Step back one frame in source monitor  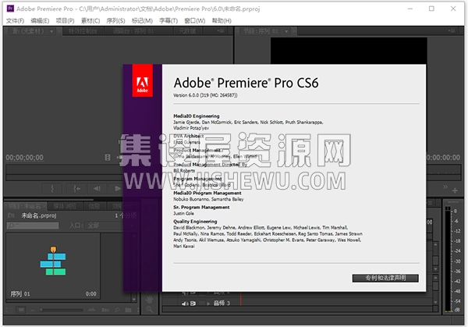pyautogui.click(x=97, y=189)
